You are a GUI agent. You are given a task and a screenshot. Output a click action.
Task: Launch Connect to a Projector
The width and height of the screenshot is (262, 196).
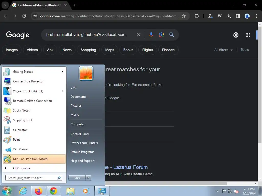click(34, 81)
